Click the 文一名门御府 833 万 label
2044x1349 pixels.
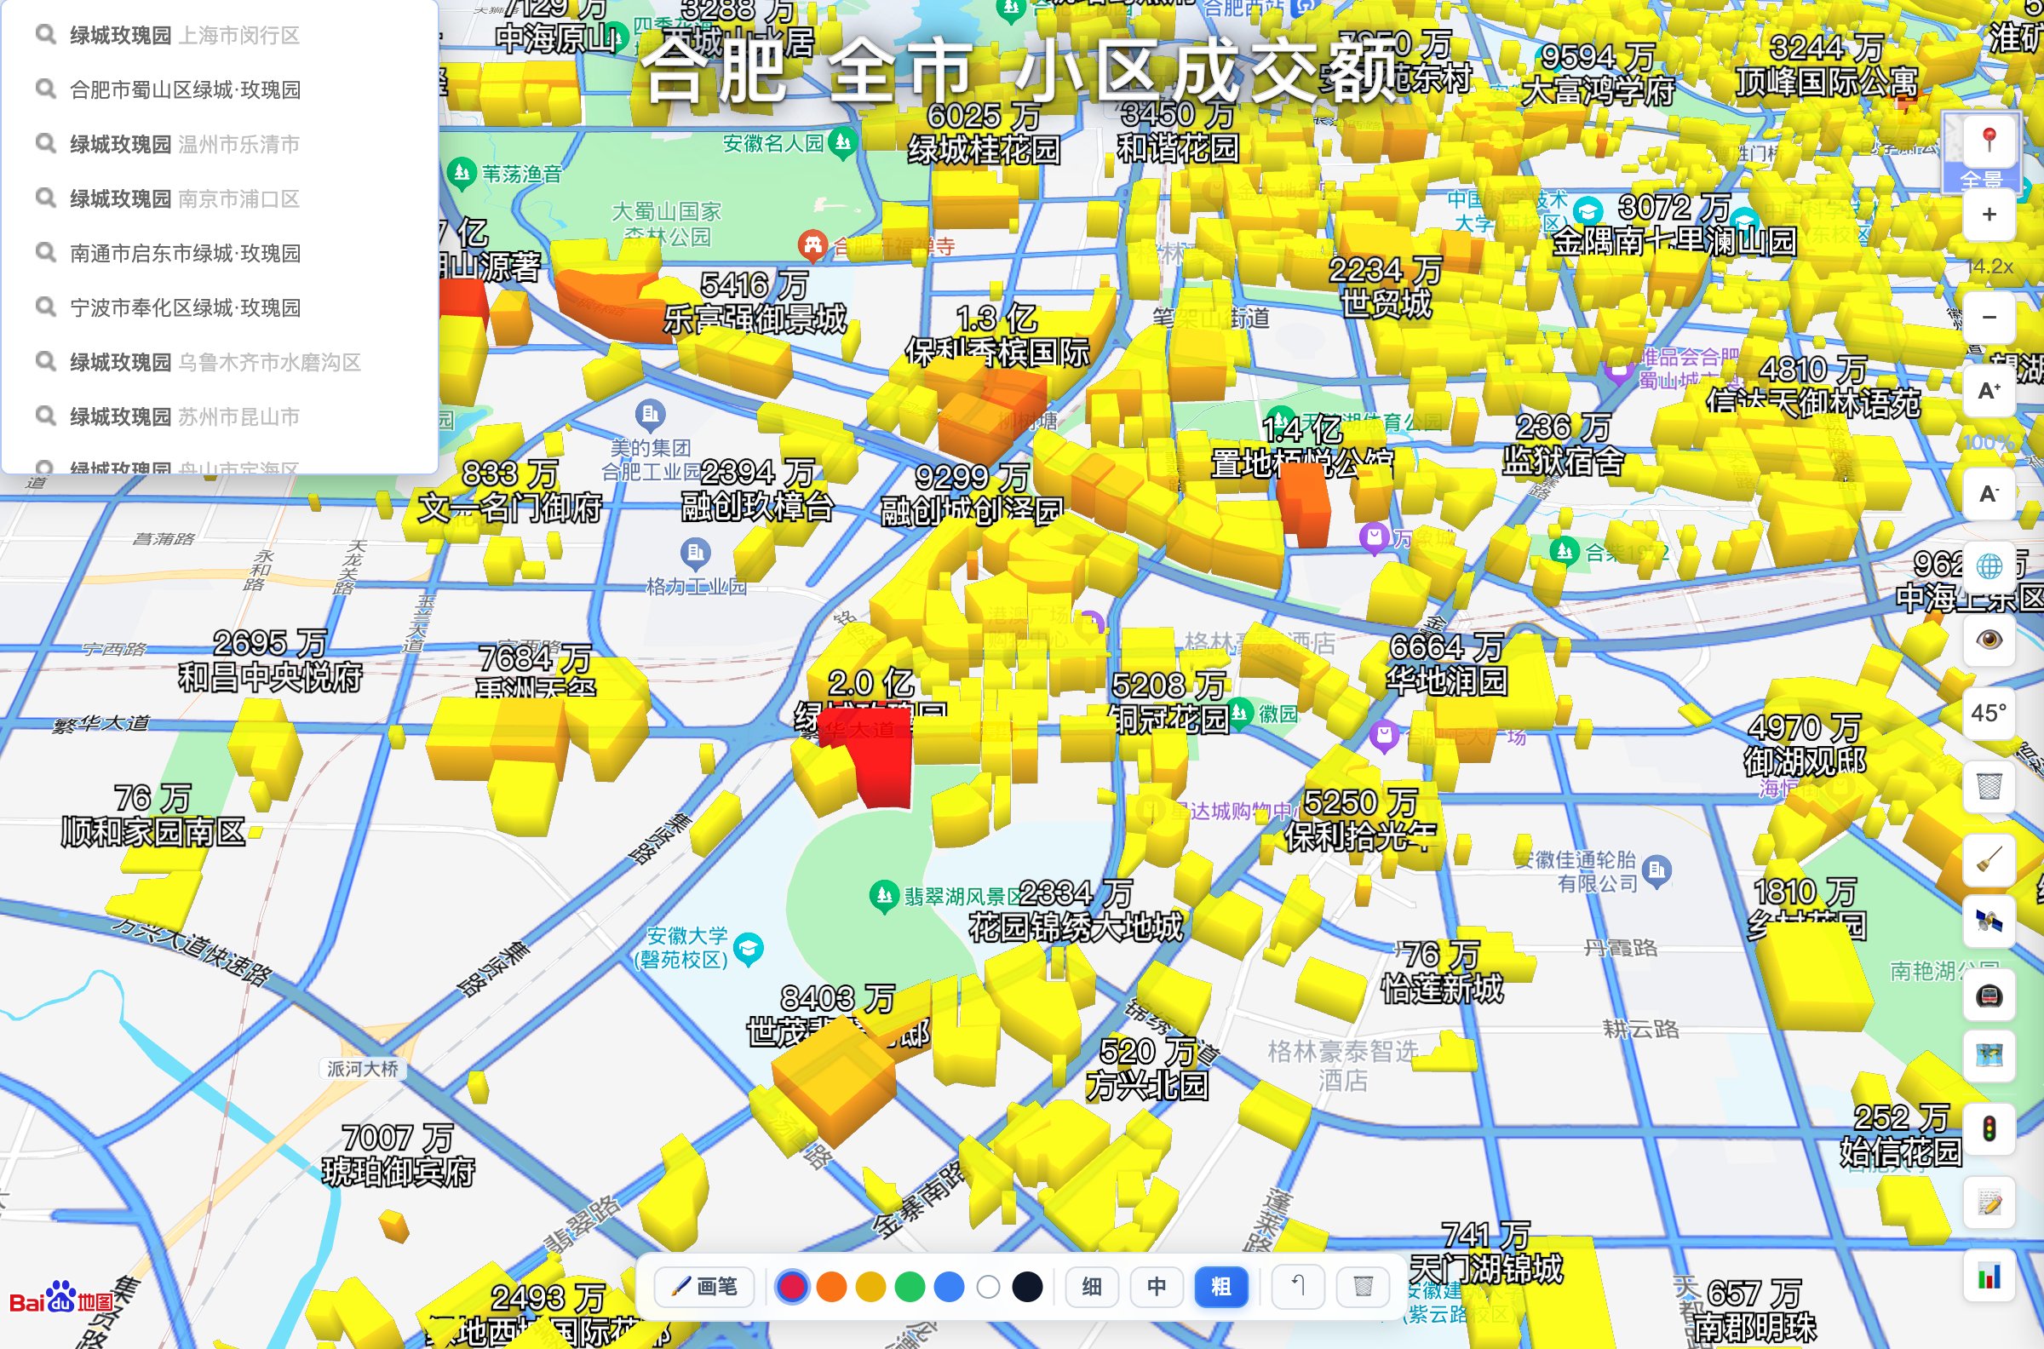(x=509, y=491)
